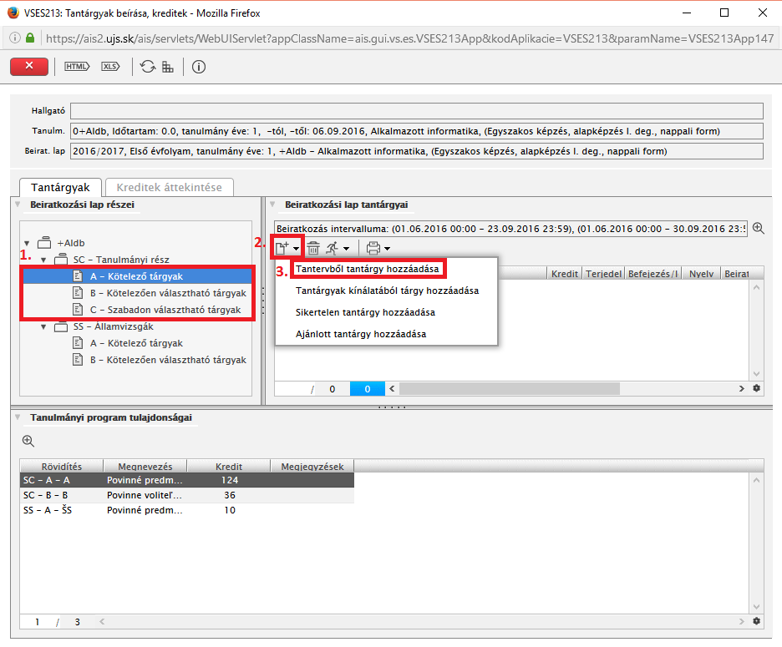Collapse the Beiratkozási lap részei panel
The height and width of the screenshot is (647, 782).
pyautogui.click(x=18, y=204)
